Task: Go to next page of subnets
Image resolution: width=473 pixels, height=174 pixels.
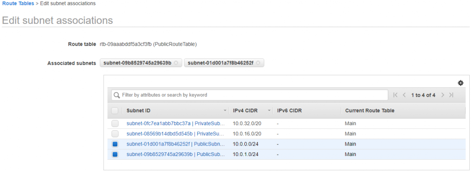Action: (443, 95)
